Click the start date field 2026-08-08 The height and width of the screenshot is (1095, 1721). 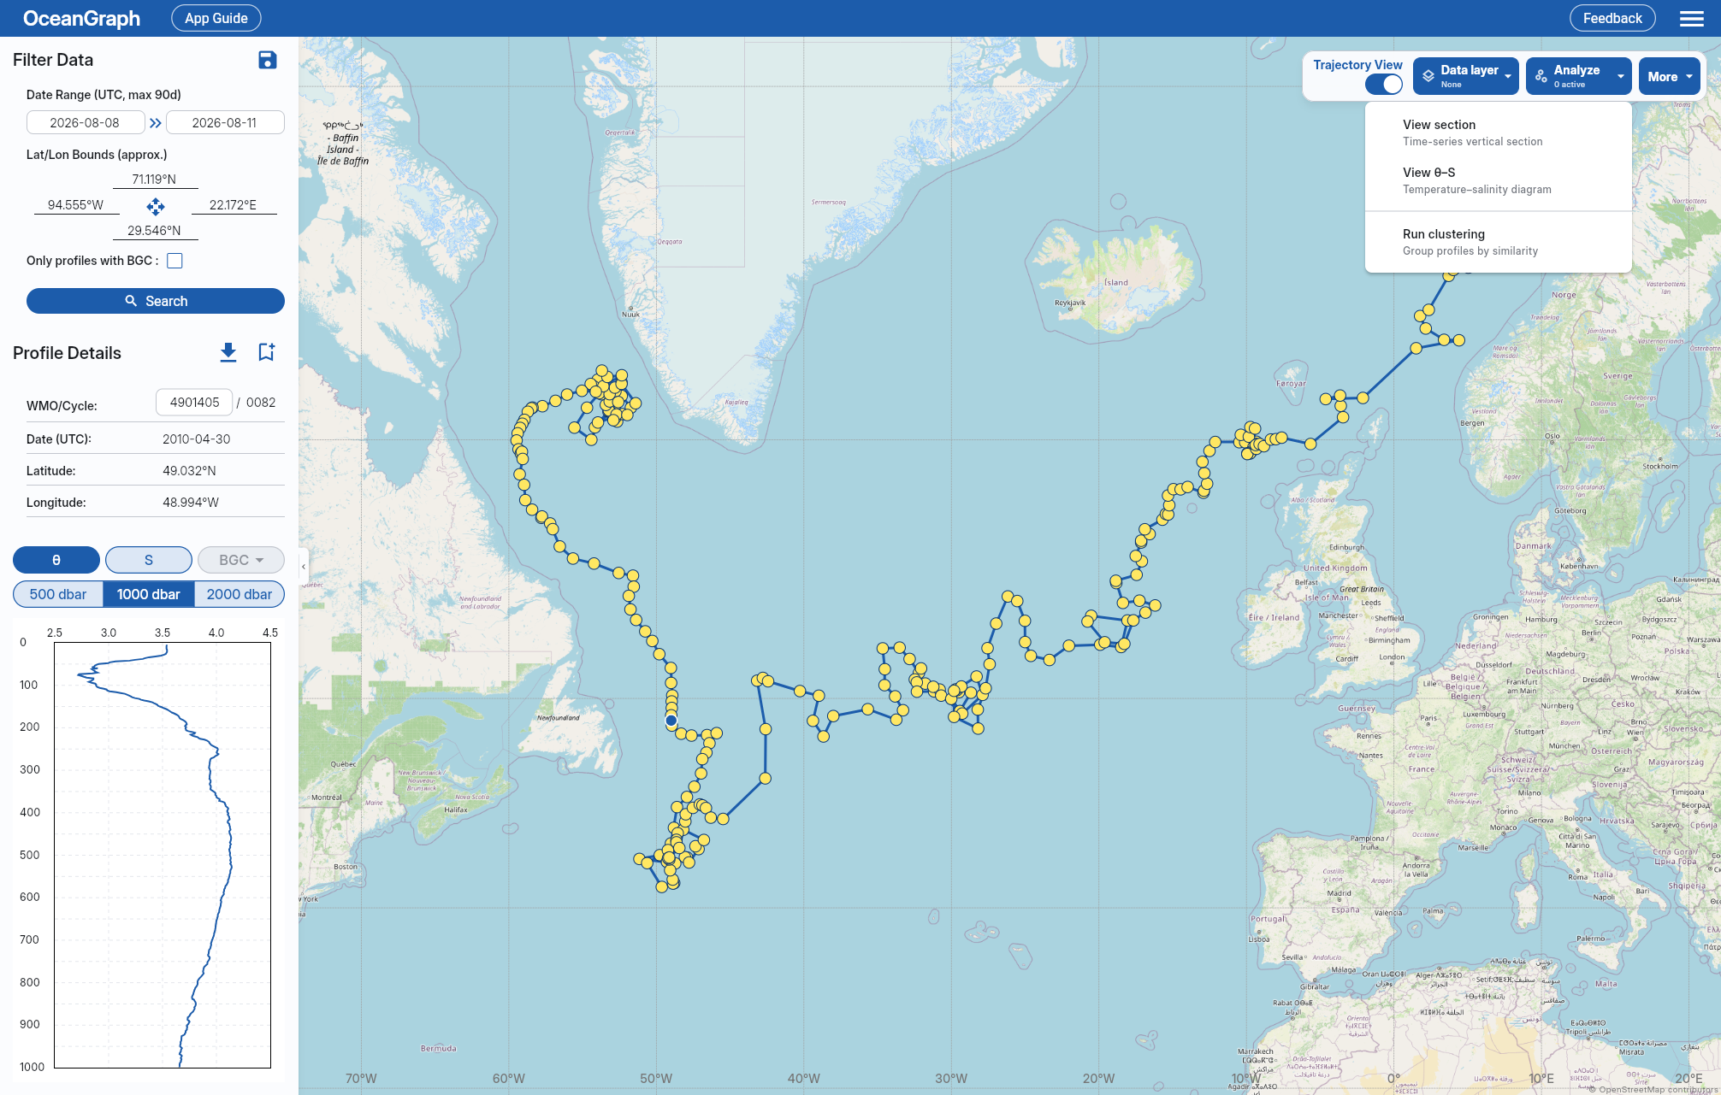[86, 123]
